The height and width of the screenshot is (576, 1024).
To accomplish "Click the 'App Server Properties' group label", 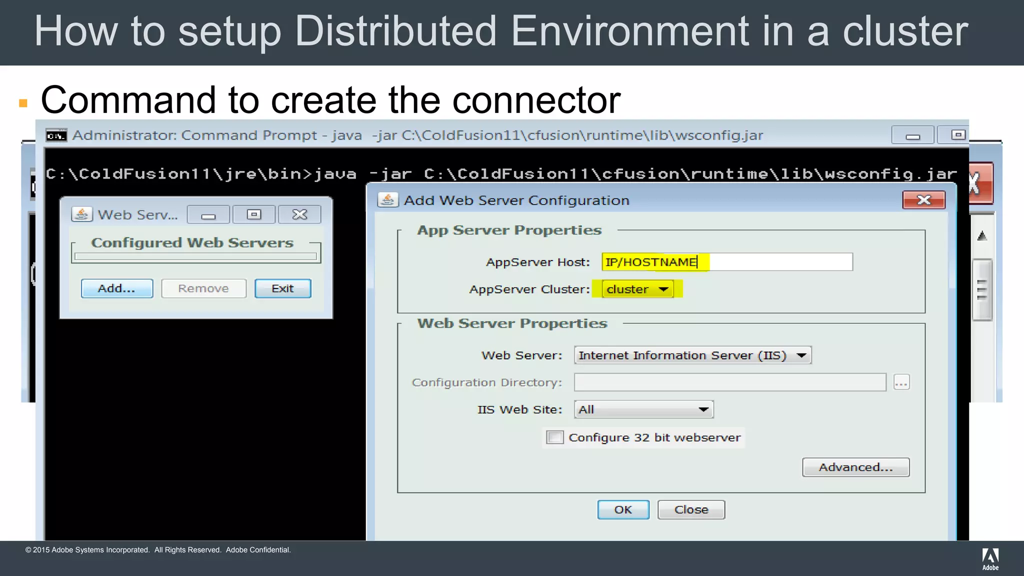I will [x=509, y=230].
